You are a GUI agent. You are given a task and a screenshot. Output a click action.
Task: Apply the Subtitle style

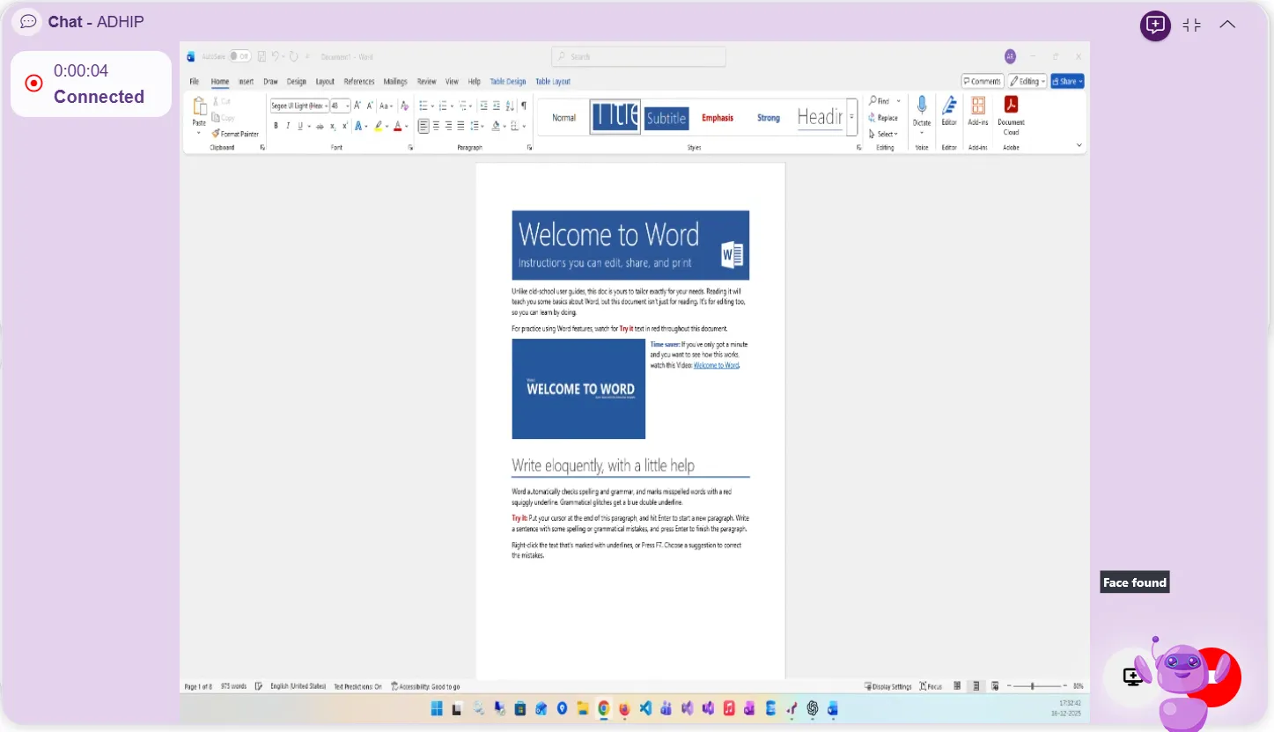pyautogui.click(x=666, y=118)
